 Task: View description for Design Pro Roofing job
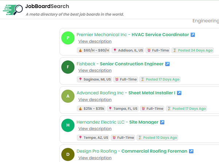coord(95,158)
